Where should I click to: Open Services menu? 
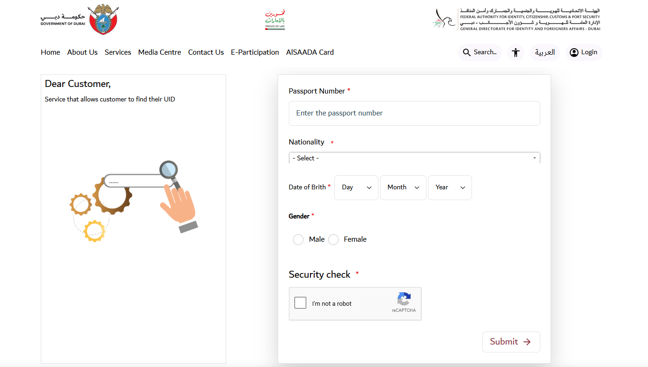click(118, 52)
